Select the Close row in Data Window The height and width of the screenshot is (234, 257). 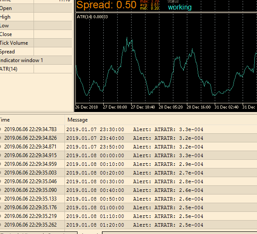(x=36, y=34)
